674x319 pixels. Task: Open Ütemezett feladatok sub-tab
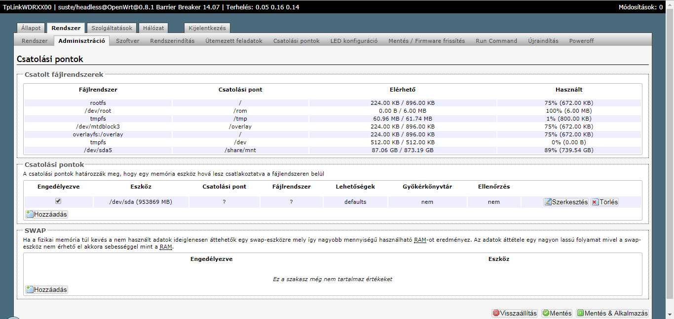234,41
